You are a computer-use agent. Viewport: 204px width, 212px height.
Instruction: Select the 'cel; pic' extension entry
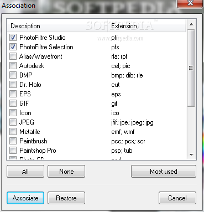click(121, 66)
